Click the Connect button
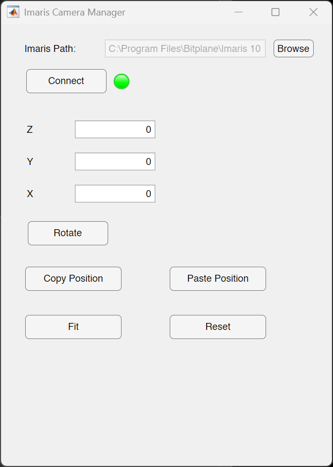The image size is (333, 467). point(66,81)
